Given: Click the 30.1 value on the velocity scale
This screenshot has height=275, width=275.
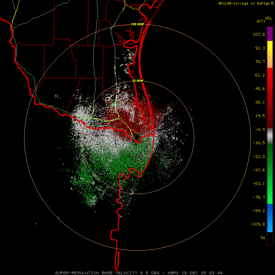Looking at the screenshot, I should (x=260, y=102).
